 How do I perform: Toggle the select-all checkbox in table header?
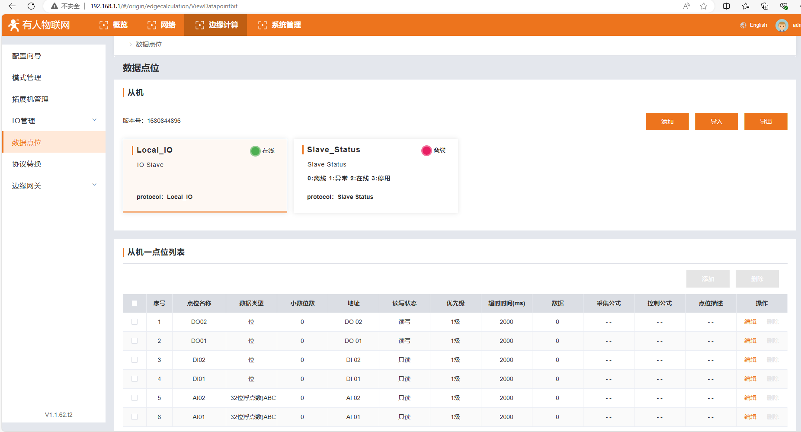135,303
